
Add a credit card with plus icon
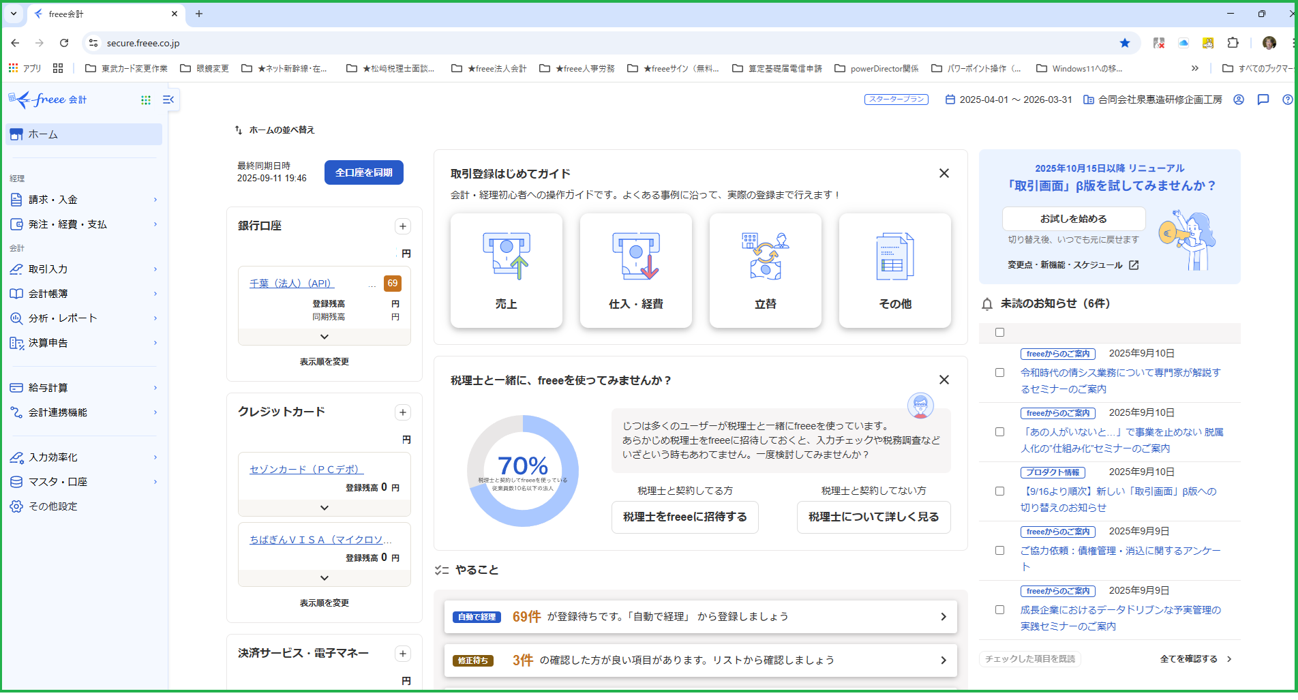pos(403,412)
